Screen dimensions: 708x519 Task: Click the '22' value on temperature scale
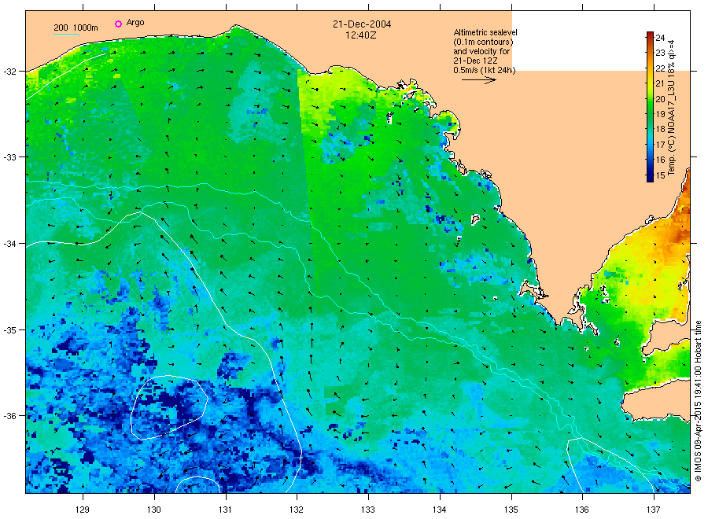[x=660, y=68]
